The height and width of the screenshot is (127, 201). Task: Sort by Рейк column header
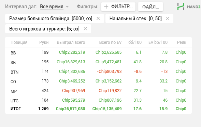point(182,42)
